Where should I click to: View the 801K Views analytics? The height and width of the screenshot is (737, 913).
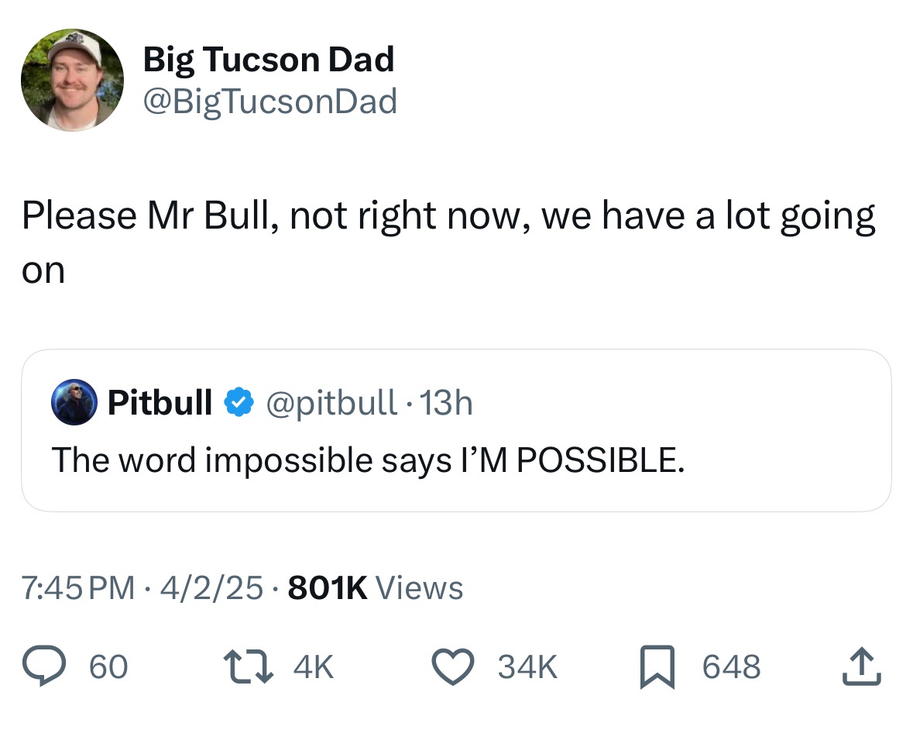[x=375, y=587]
